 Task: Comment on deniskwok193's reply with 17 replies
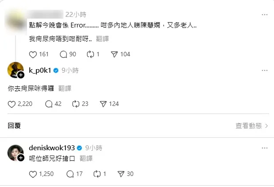tap(69, 174)
